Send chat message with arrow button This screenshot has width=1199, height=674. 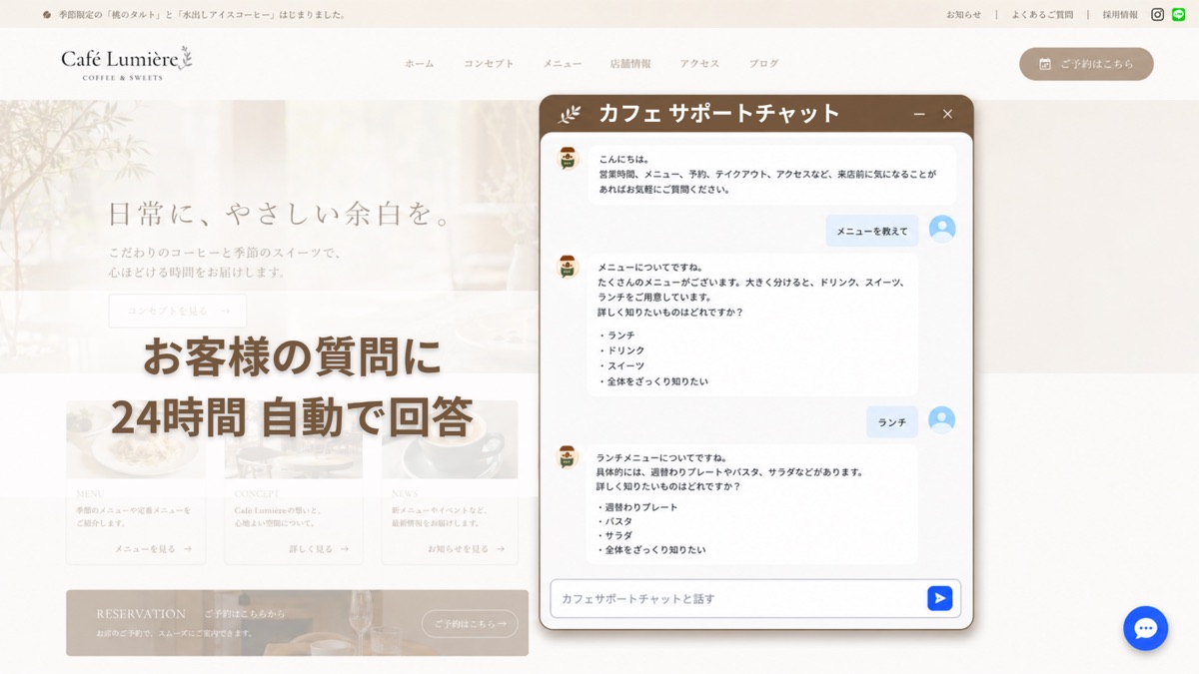tap(939, 598)
